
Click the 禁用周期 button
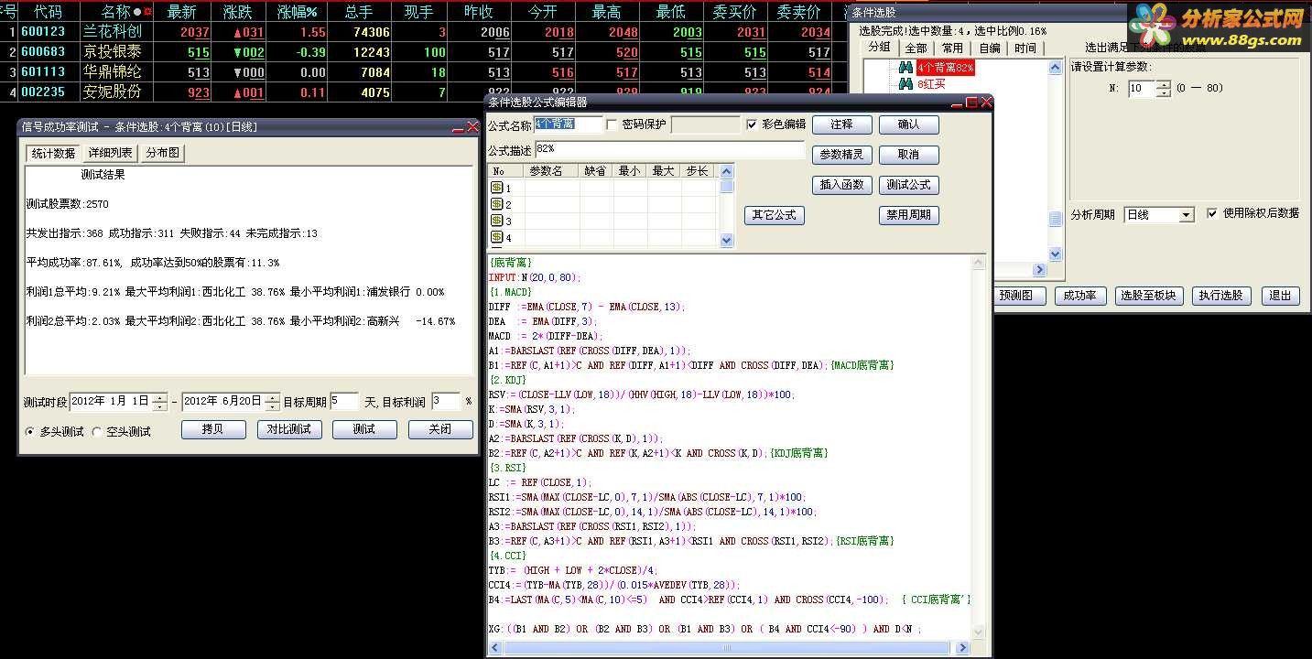[x=908, y=215]
